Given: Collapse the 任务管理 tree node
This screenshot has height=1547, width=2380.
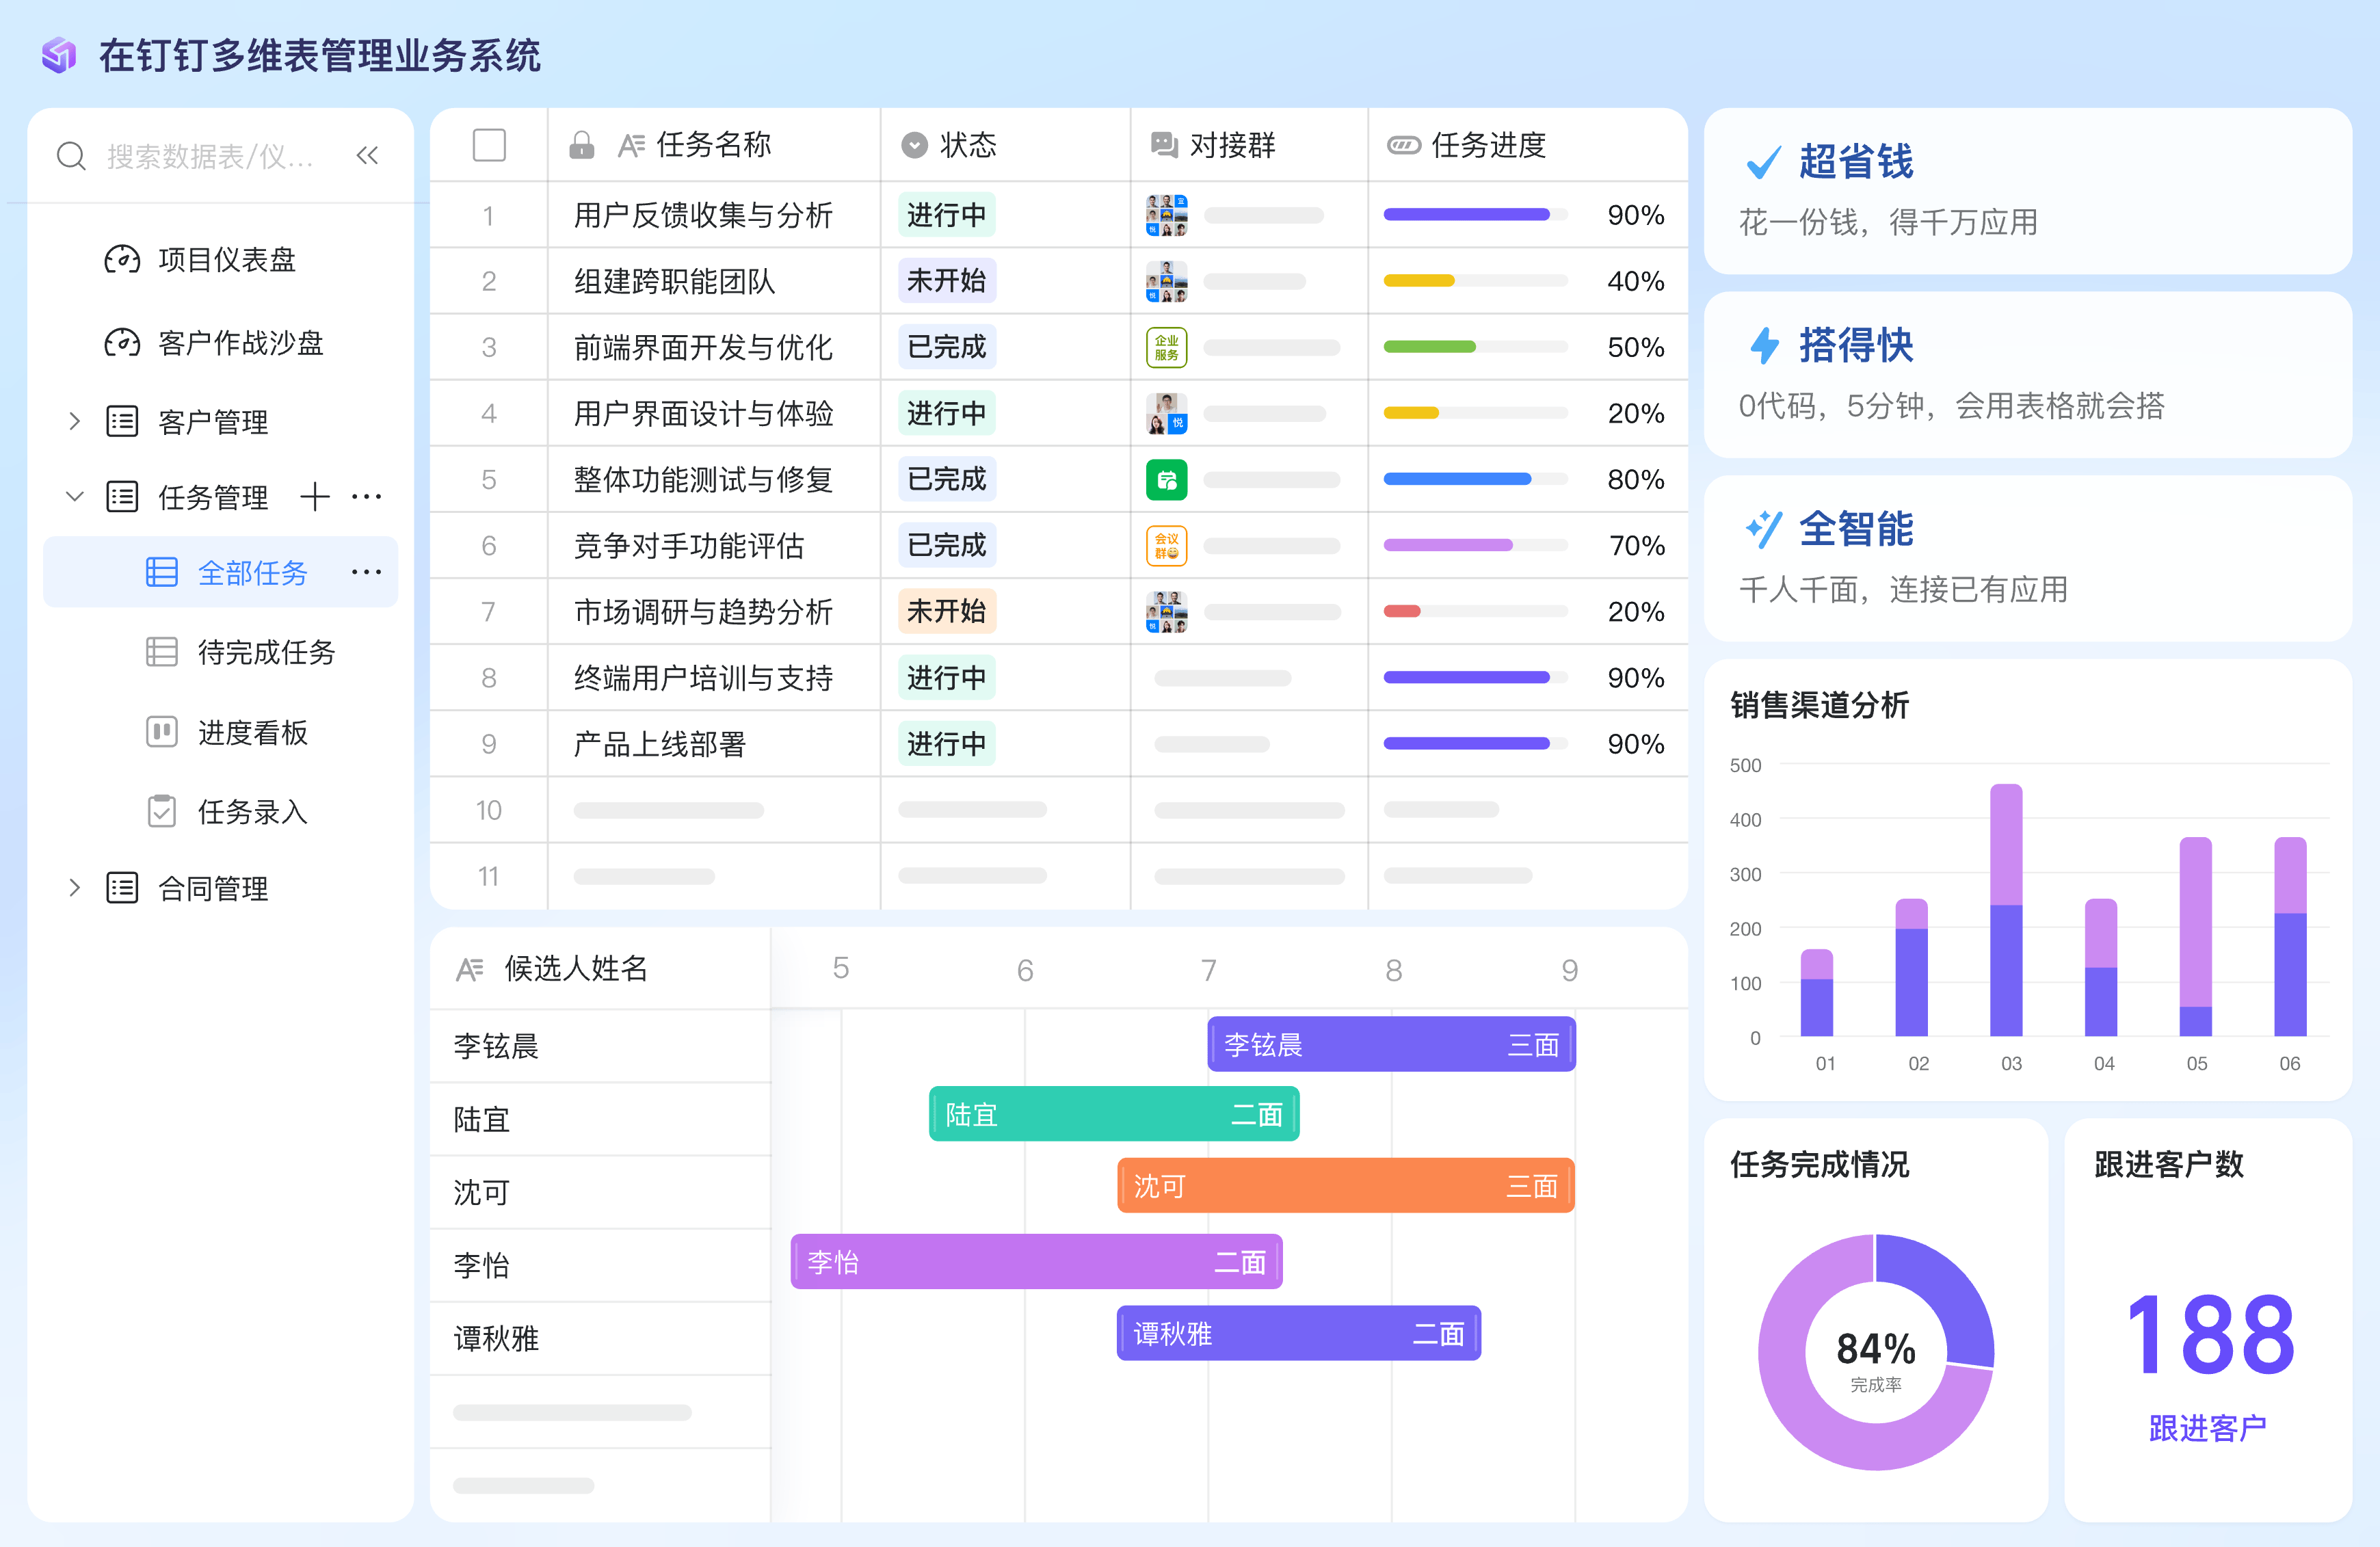Looking at the screenshot, I should point(74,496).
